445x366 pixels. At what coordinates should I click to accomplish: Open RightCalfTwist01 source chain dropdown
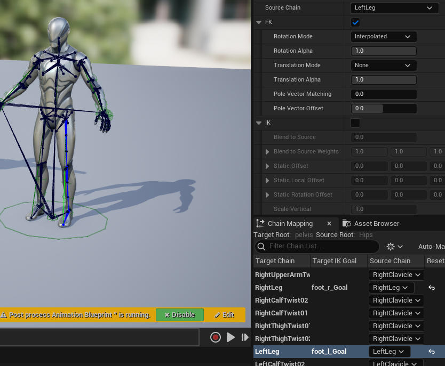point(396,313)
